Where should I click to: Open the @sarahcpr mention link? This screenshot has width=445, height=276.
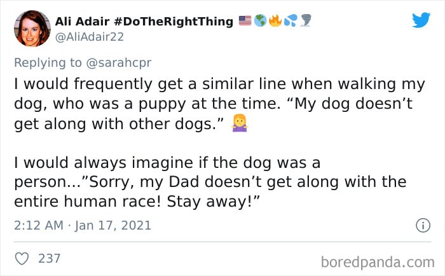pyautogui.click(x=119, y=62)
